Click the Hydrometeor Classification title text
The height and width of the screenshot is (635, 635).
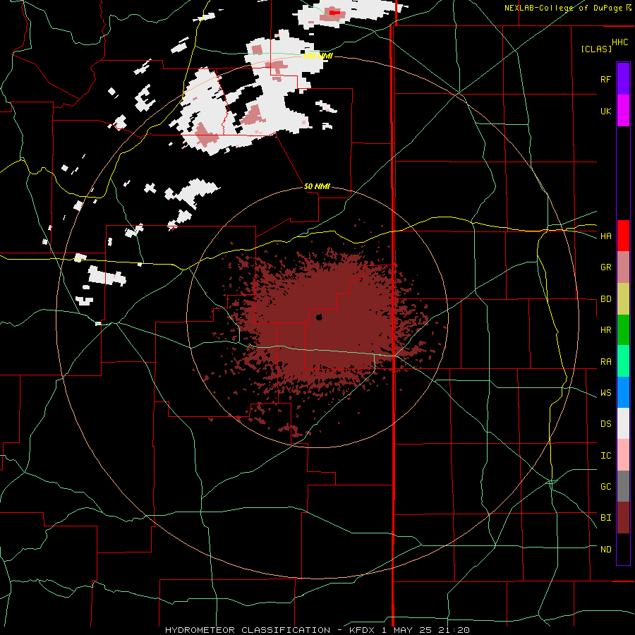click(248, 630)
